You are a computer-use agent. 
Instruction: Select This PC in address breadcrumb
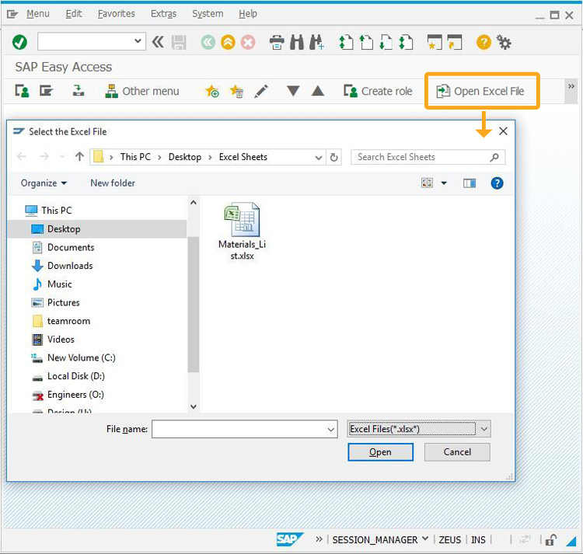click(x=135, y=157)
